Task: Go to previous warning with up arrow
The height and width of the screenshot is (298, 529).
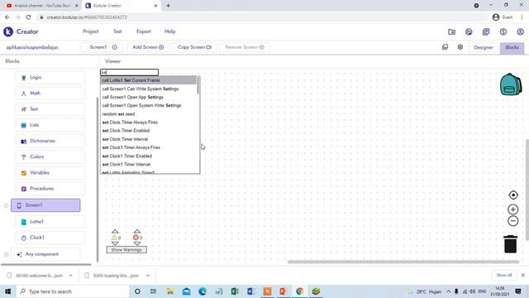Action: point(115,232)
